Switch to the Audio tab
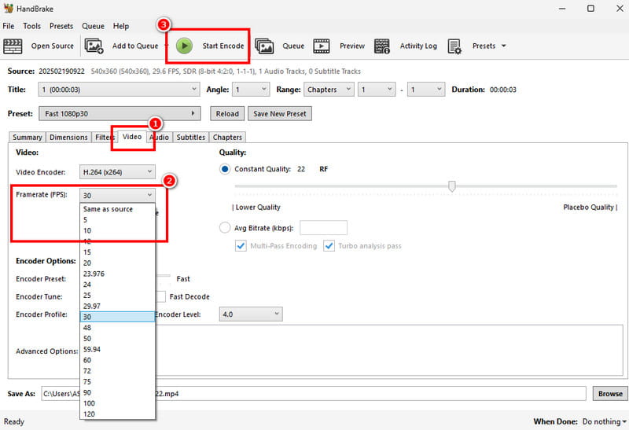 [x=160, y=138]
